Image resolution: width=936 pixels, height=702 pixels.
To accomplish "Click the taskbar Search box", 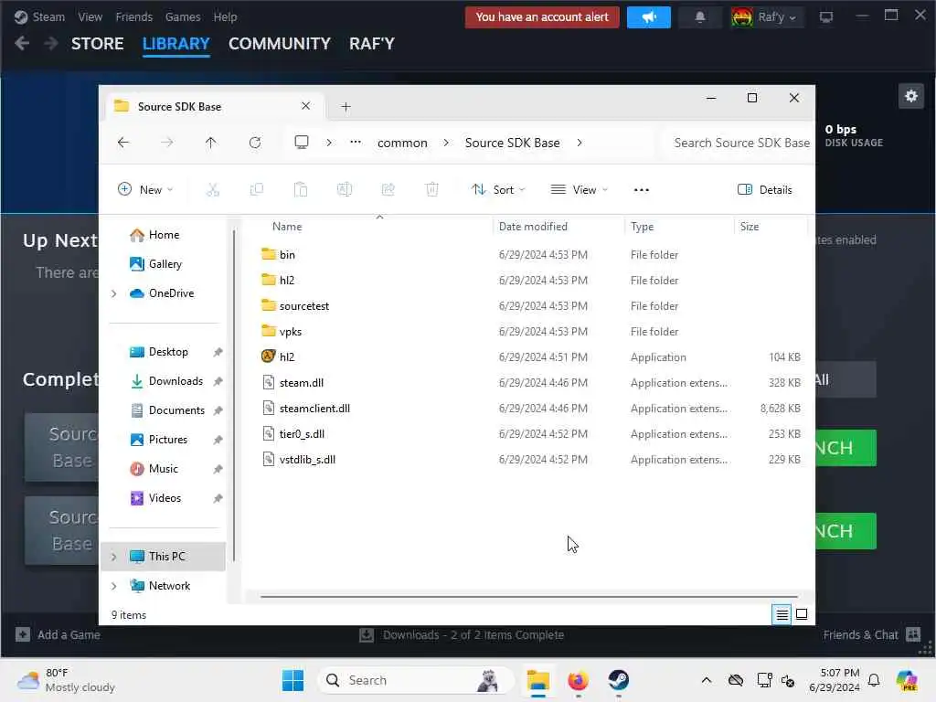I will coord(416,680).
